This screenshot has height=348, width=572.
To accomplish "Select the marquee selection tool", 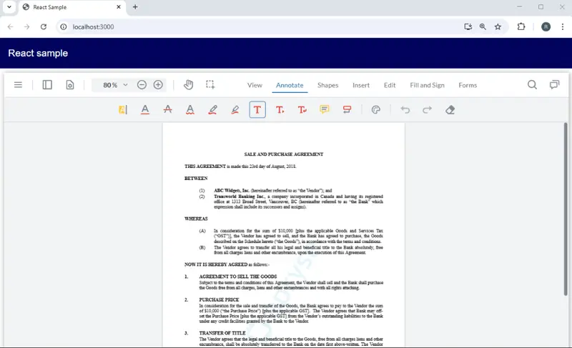I will (x=210, y=85).
